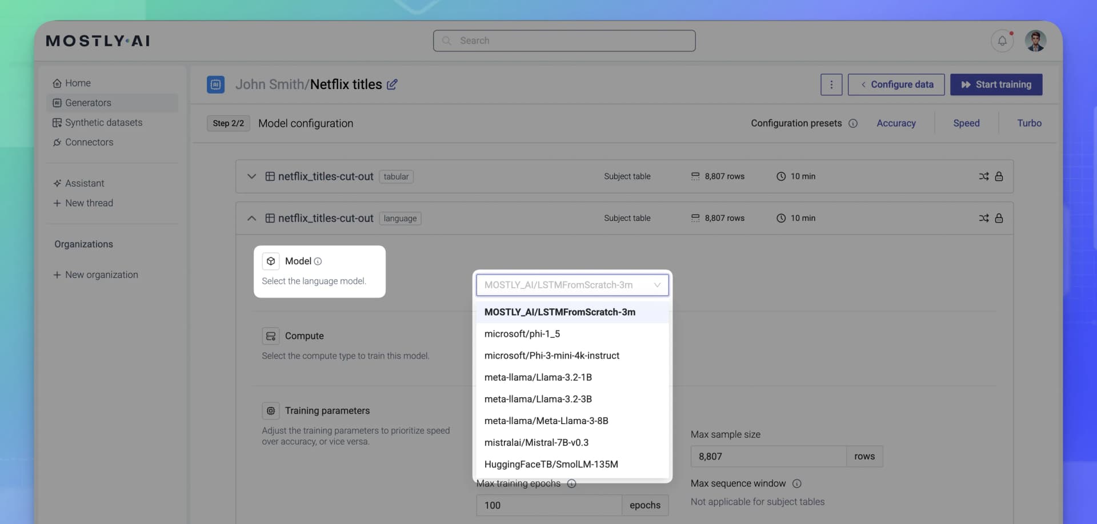Click the Max sequence window info icon
This screenshot has height=524, width=1097.
point(797,483)
